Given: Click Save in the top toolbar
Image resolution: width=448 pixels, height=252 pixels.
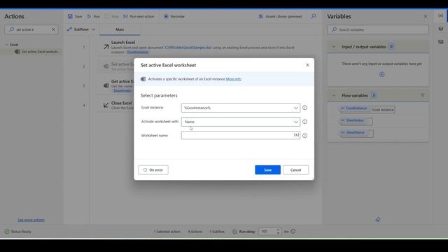Looking at the screenshot, I should [75, 16].
